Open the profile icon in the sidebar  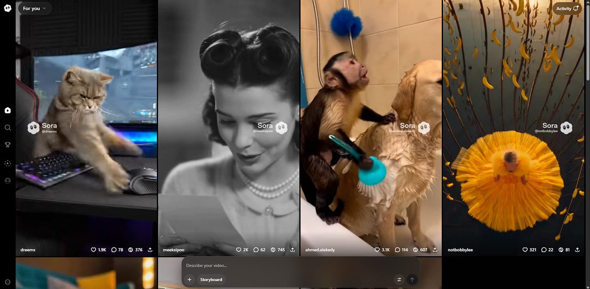[8, 181]
